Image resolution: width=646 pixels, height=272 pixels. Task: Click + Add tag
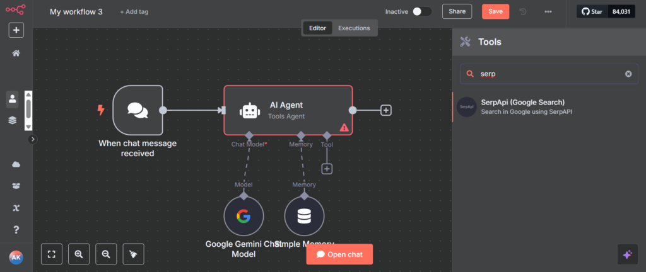(134, 12)
